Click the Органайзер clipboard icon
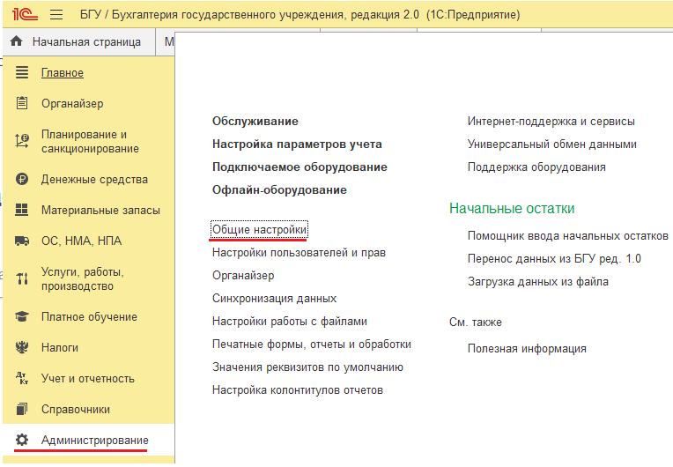 point(22,103)
